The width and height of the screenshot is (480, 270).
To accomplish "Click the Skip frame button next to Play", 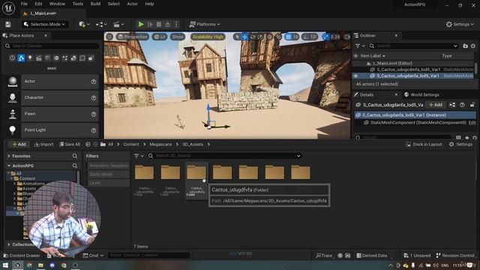I will pyautogui.click(x=150, y=24).
